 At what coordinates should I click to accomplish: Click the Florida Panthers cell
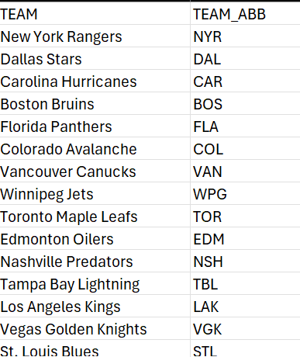coord(95,127)
